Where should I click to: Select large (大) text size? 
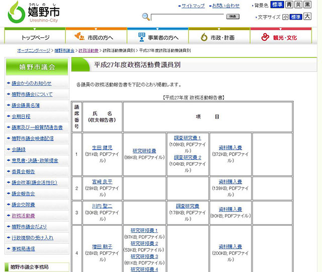307,17
